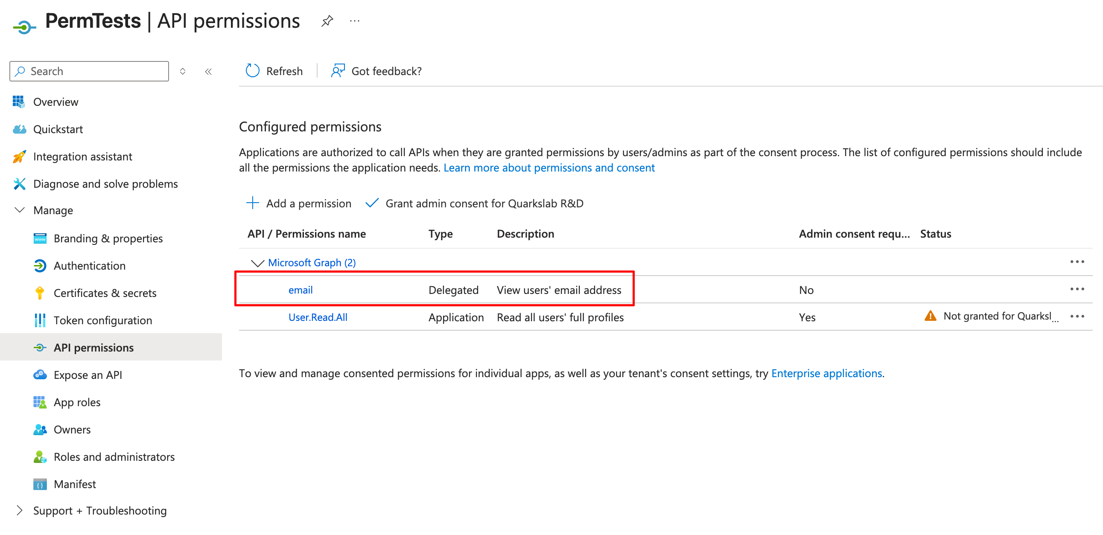This screenshot has height=535, width=1103.
Task: Collapse the left navigation sidebar
Action: click(x=209, y=71)
